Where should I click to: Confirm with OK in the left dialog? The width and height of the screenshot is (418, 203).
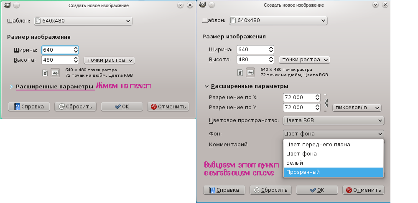[x=122, y=107]
